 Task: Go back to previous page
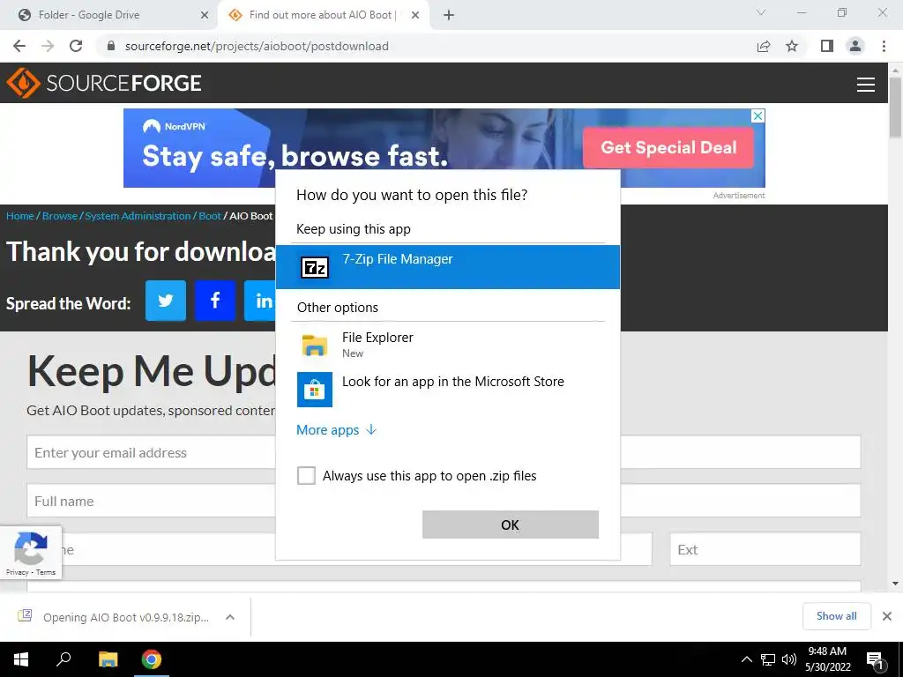coord(19,46)
